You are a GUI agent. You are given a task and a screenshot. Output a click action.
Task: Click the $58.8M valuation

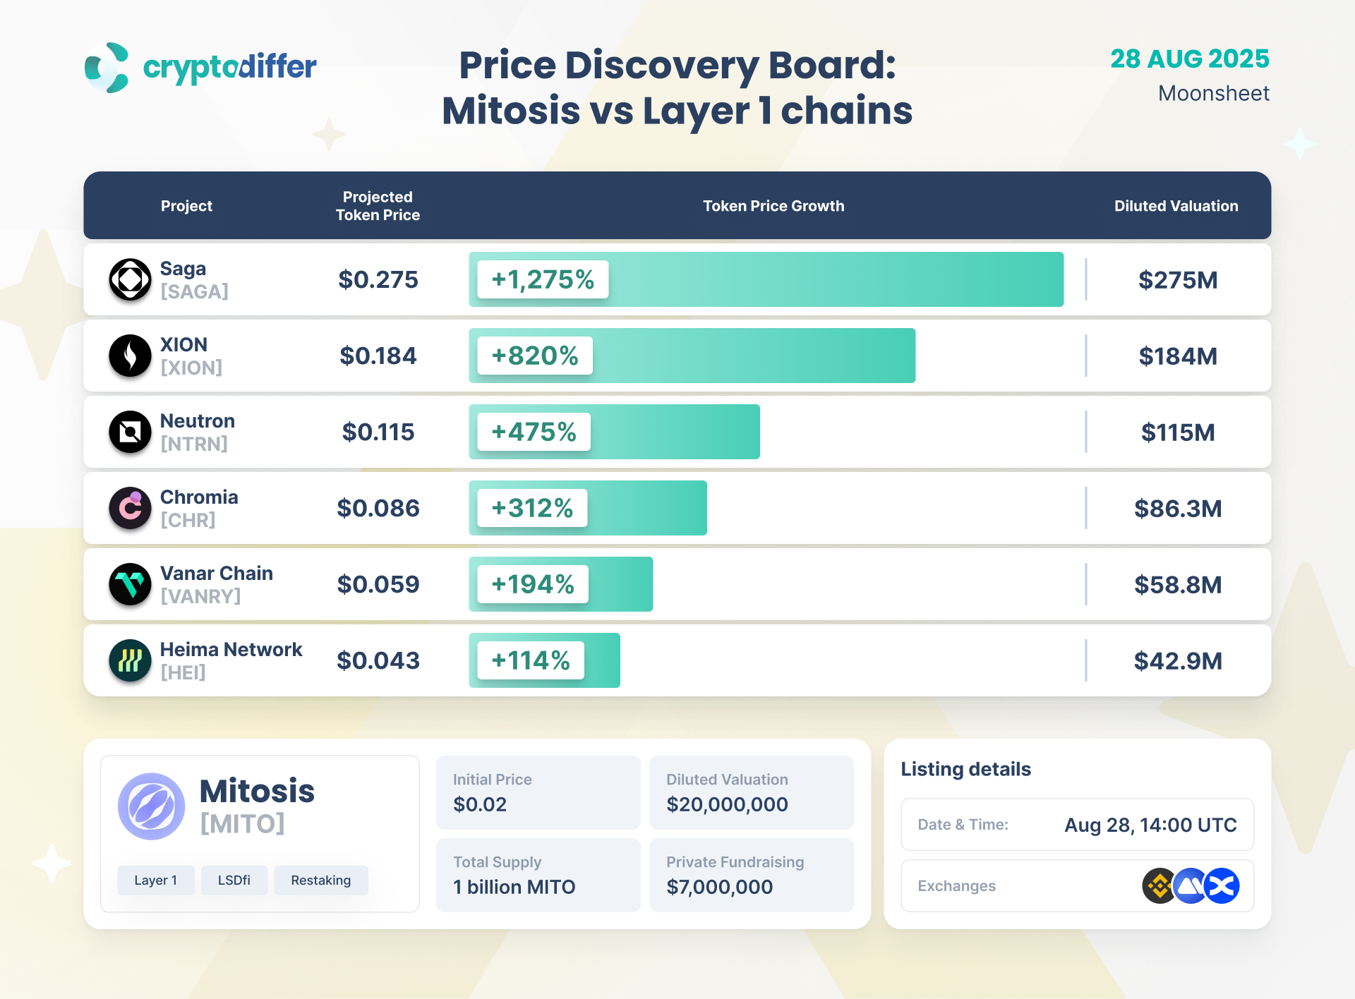pyautogui.click(x=1178, y=585)
